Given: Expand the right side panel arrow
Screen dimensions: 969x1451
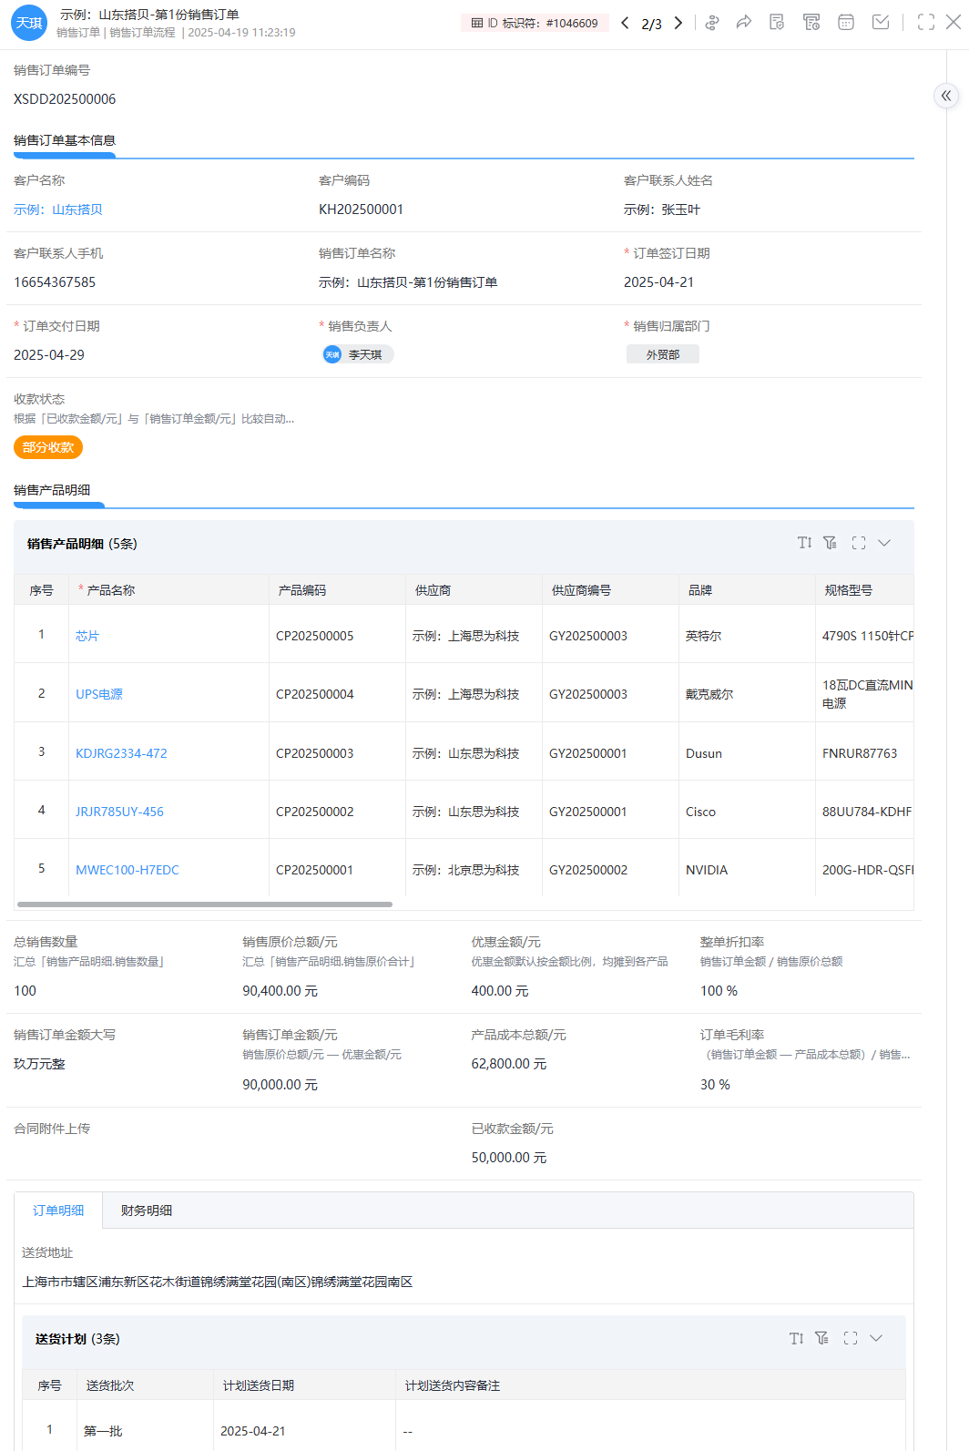Looking at the screenshot, I should point(946,96).
